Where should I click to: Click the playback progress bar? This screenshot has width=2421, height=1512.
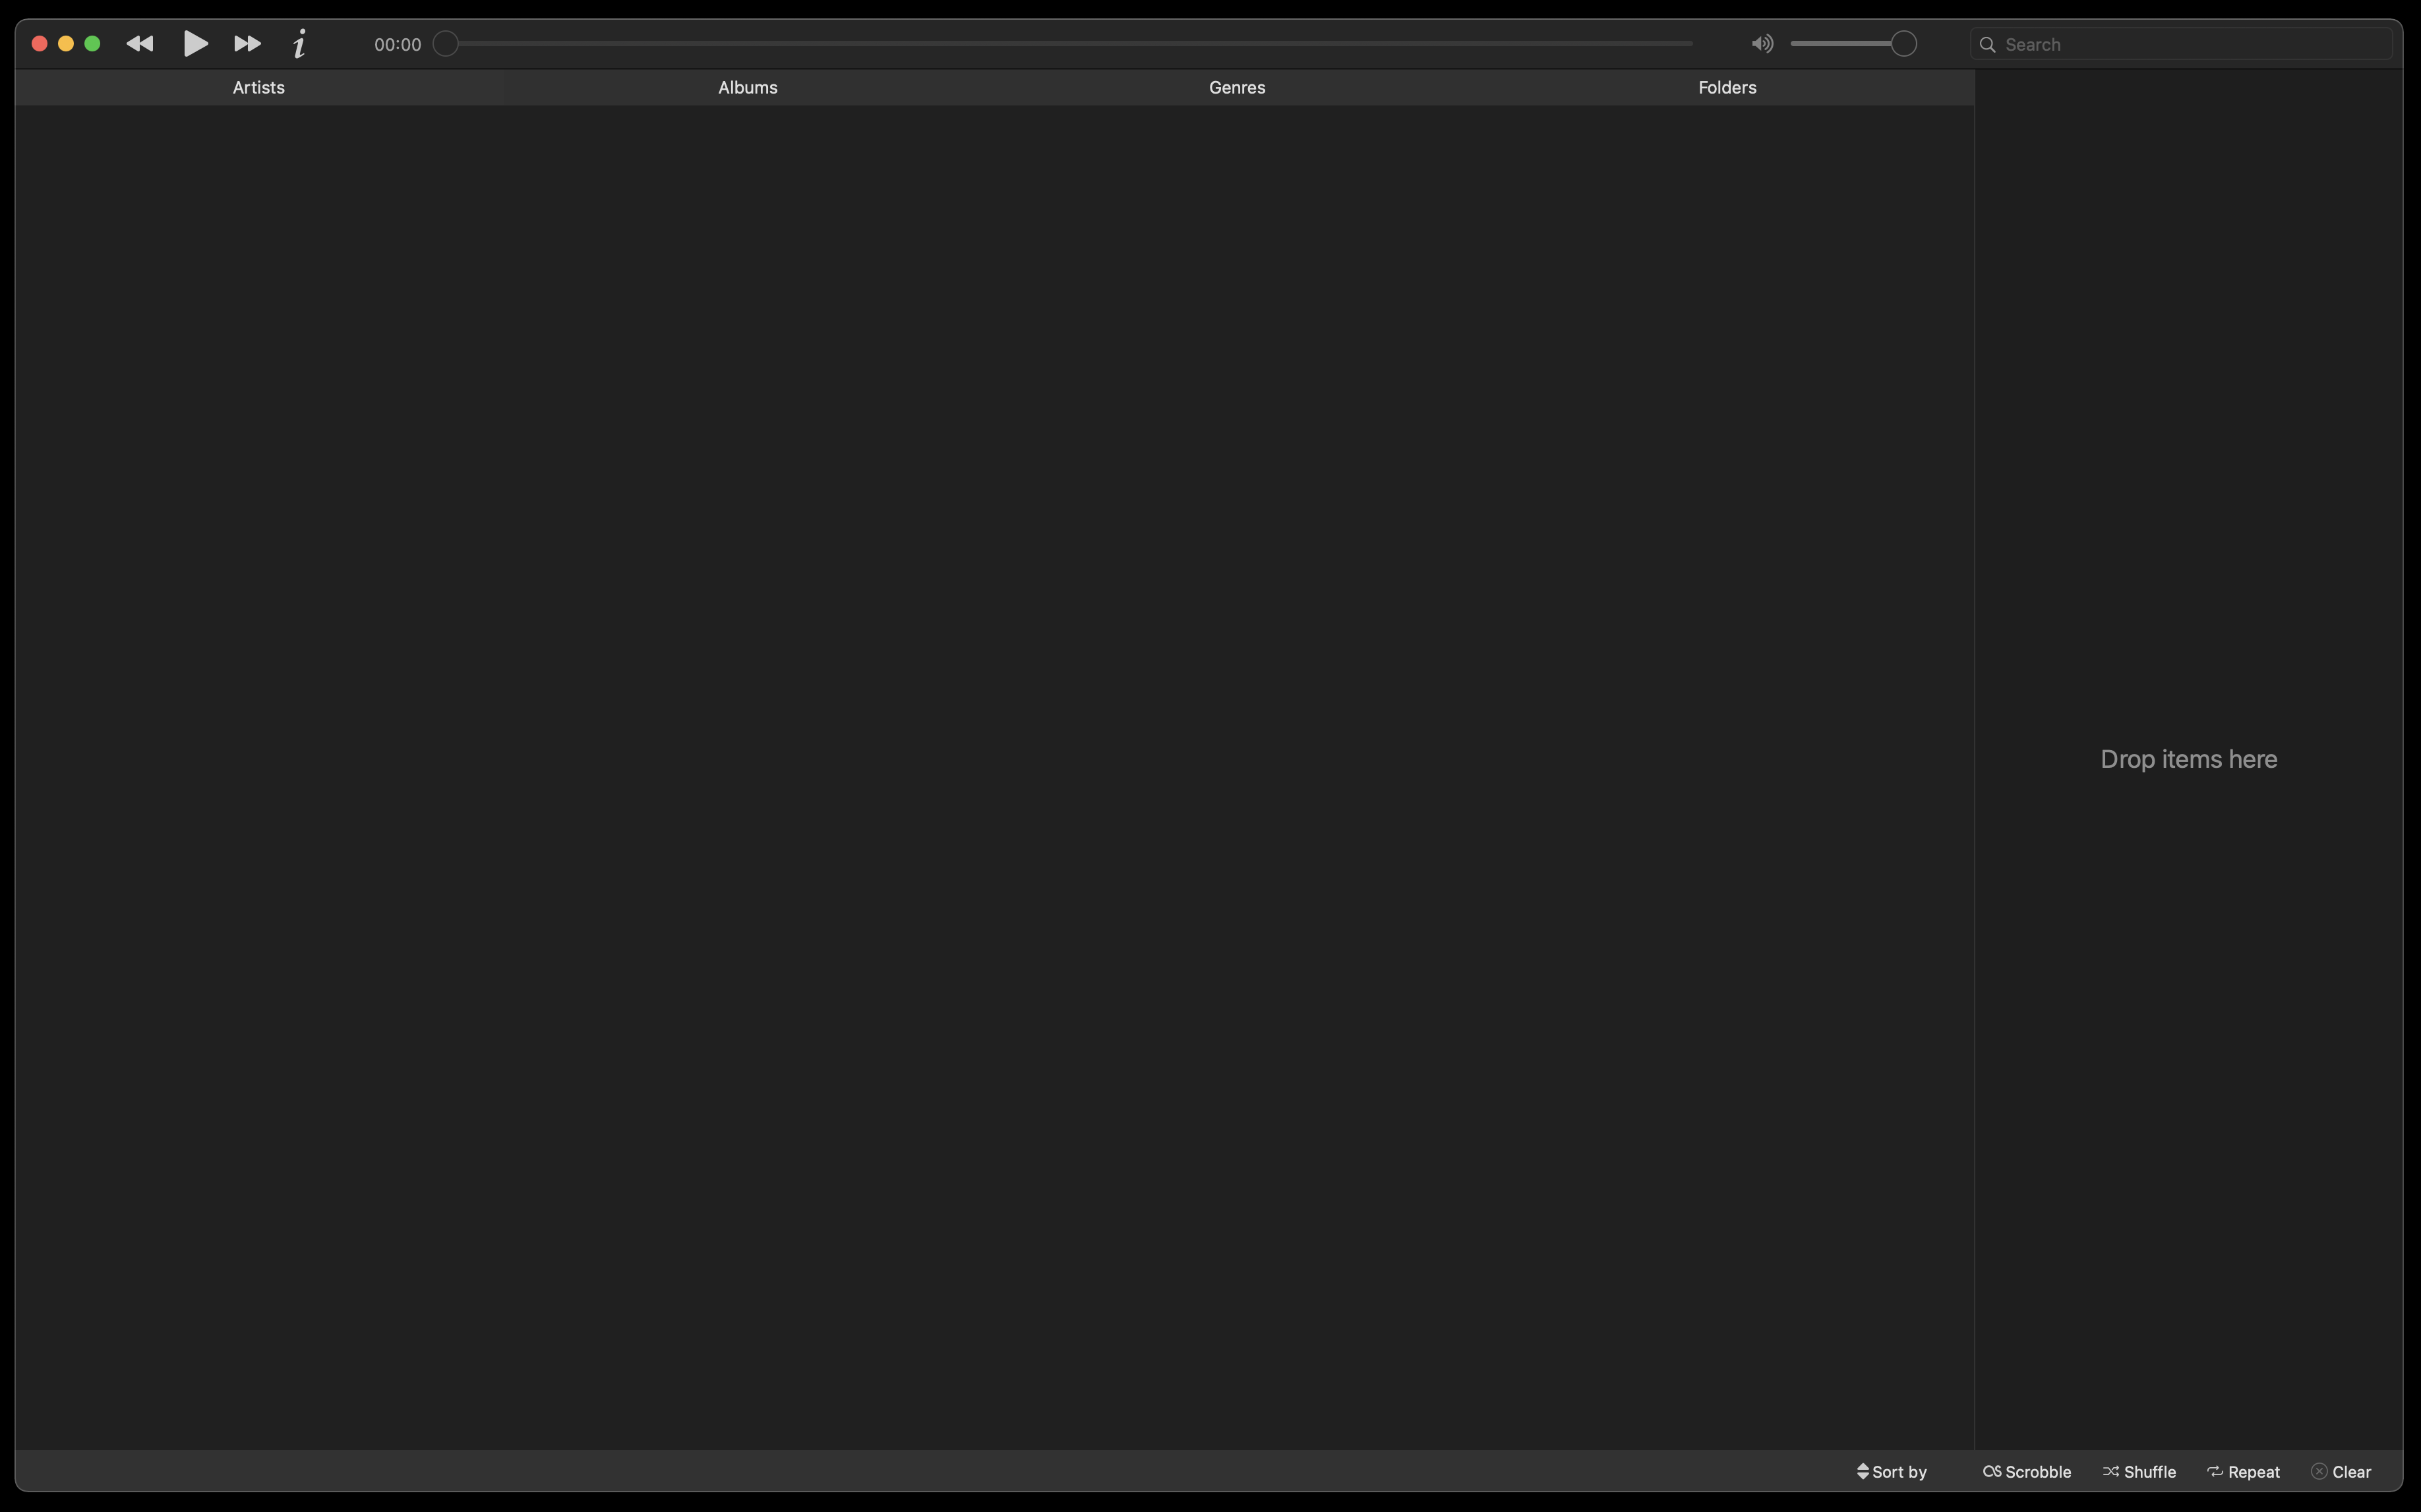(x=1069, y=44)
